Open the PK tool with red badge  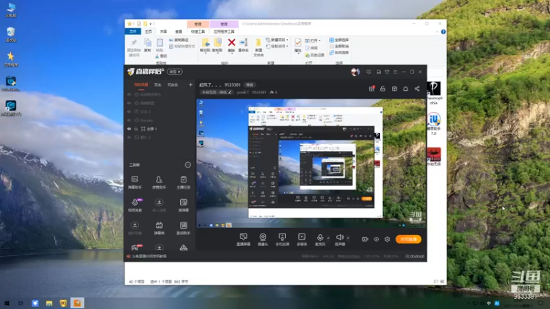click(135, 247)
